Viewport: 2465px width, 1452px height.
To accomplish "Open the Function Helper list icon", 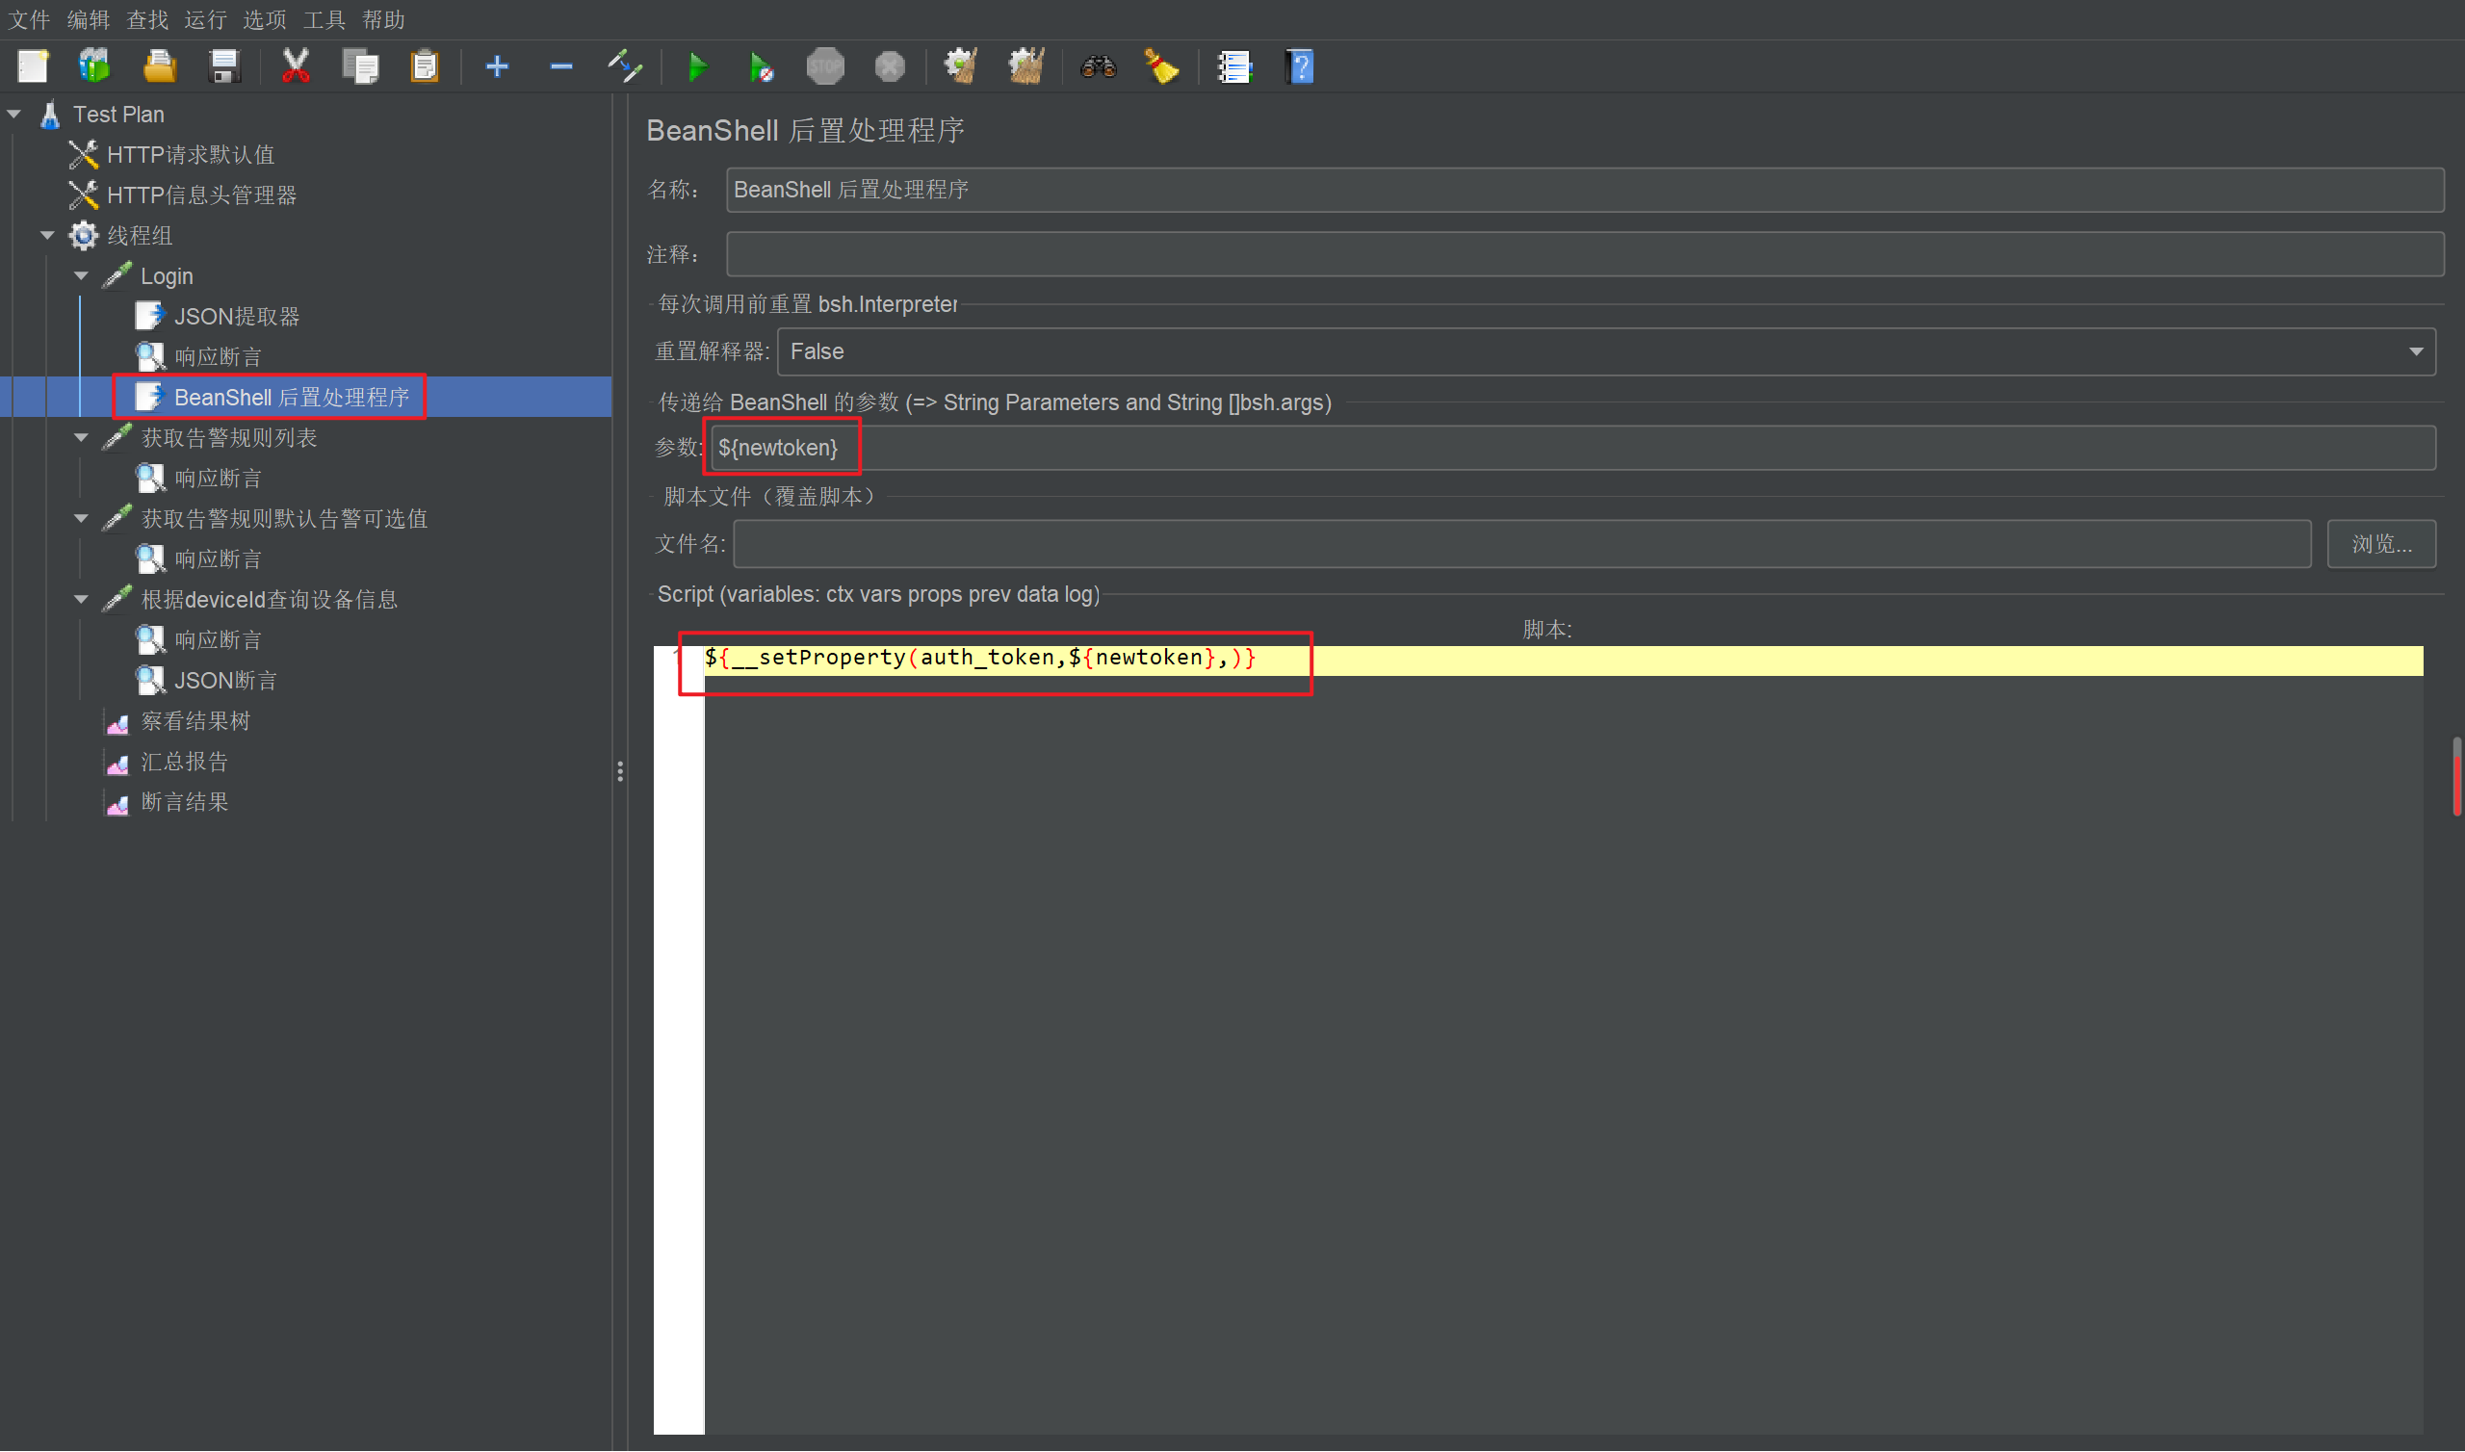I will point(1234,66).
